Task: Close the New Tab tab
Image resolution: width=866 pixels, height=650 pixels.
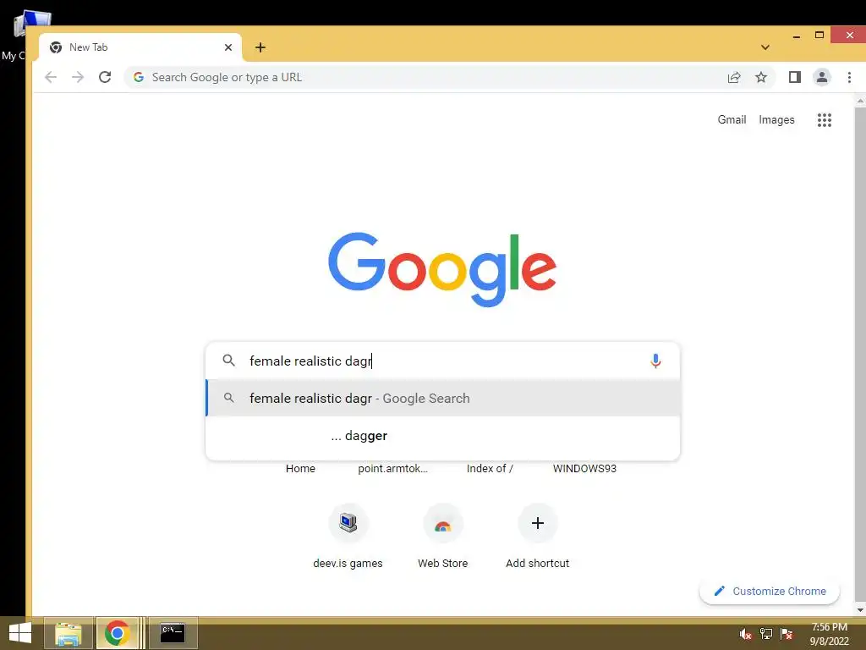Action: coord(228,47)
